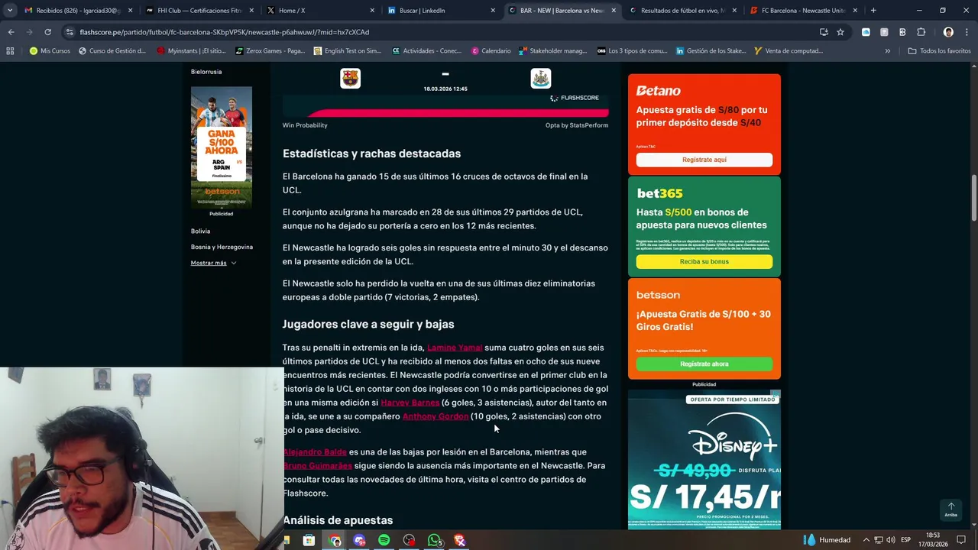Open WhatsApp from the taskbar
This screenshot has width=978, height=550.
pyautogui.click(x=435, y=541)
